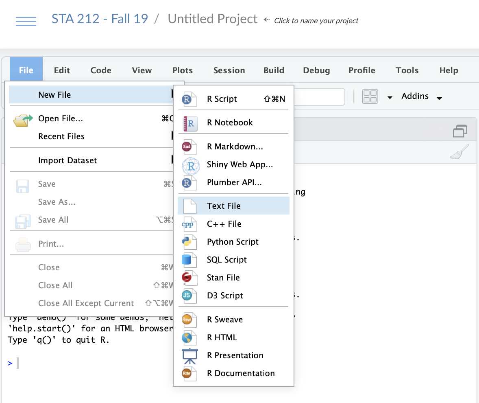Expand the New File submenu

[x=91, y=95]
